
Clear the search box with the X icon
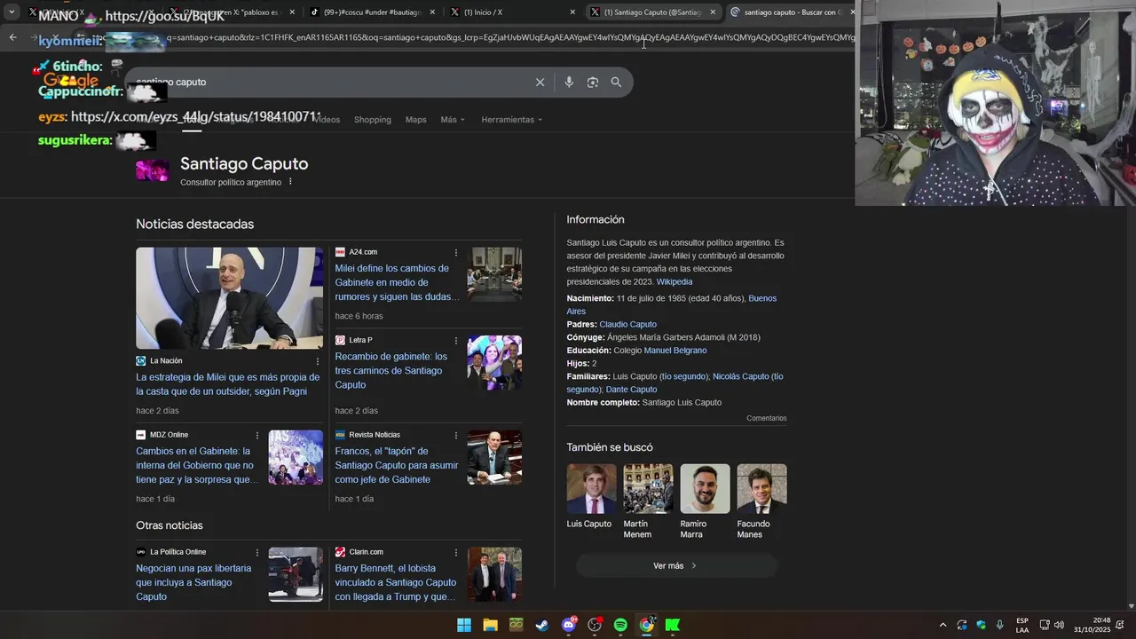point(540,83)
